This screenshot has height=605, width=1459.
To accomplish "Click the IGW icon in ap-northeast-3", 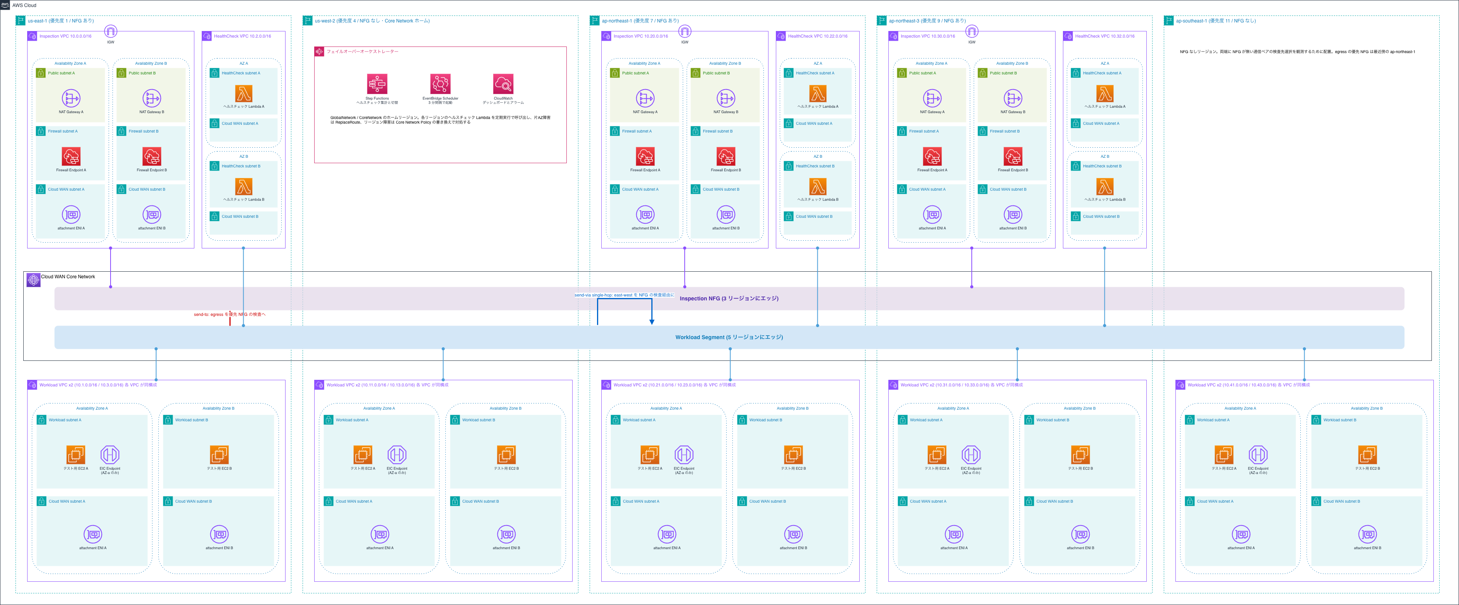I will tap(972, 31).
